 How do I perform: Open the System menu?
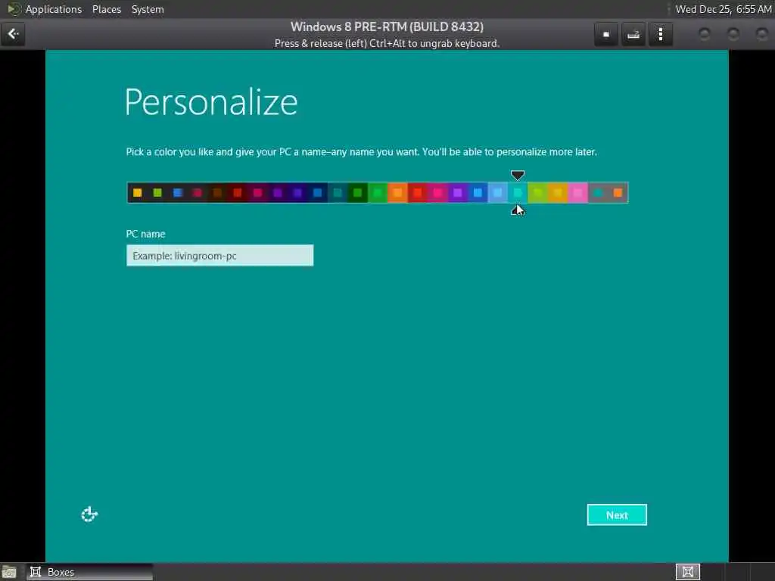148,9
